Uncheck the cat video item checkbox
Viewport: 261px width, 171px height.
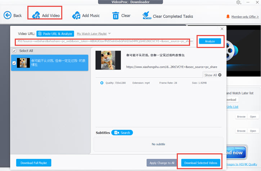14,63
